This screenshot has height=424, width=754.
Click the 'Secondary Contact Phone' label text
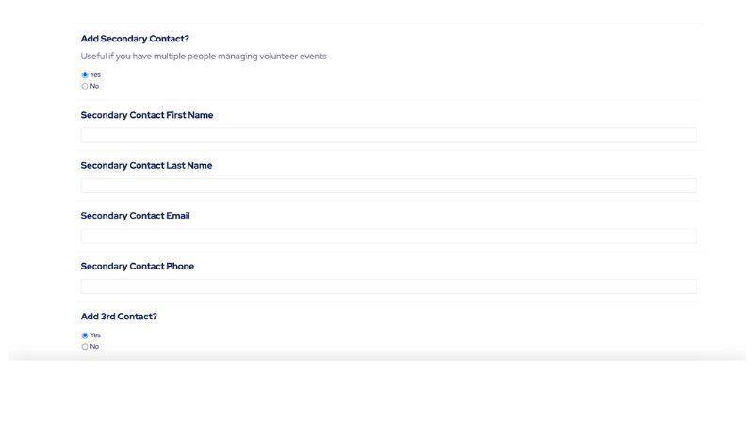pos(137,267)
